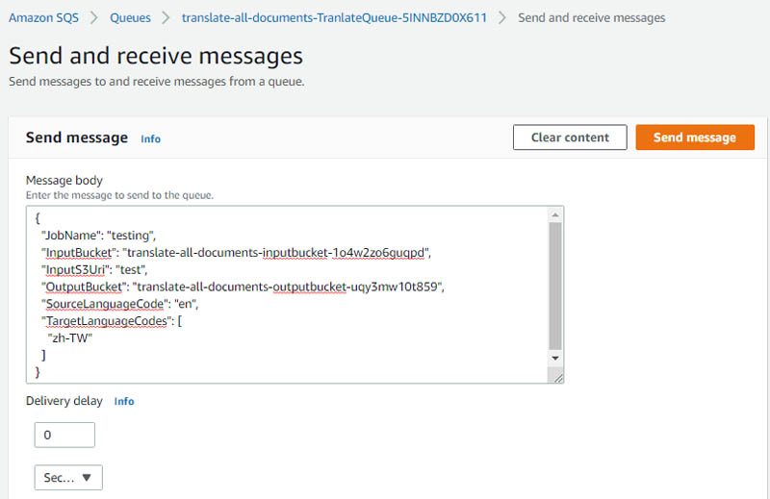Click the OutputBucket line in message body
770x499 pixels.
tap(243, 287)
